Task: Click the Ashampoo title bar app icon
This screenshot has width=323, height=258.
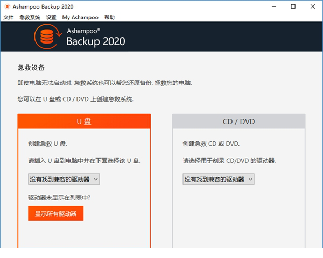Action: [x=7, y=6]
